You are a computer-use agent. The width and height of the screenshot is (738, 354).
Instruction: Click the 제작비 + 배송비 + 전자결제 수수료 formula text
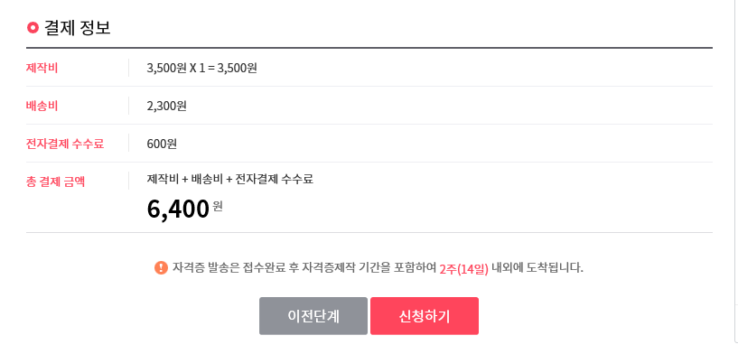[x=230, y=179]
